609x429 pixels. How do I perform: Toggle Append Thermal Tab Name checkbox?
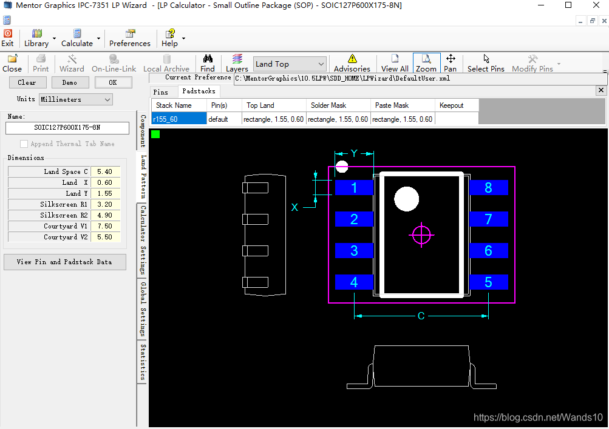[x=24, y=144]
